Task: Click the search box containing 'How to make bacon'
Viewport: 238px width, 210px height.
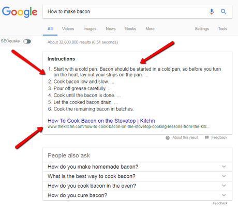Action: 126,11
